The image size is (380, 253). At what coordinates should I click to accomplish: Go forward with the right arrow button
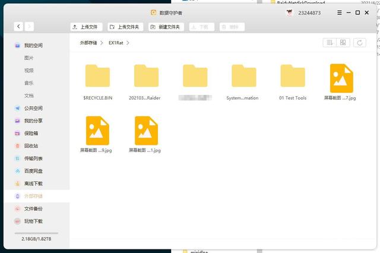[x=29, y=26]
